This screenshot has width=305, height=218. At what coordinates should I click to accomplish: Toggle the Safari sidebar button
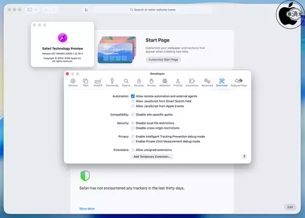[29, 10]
